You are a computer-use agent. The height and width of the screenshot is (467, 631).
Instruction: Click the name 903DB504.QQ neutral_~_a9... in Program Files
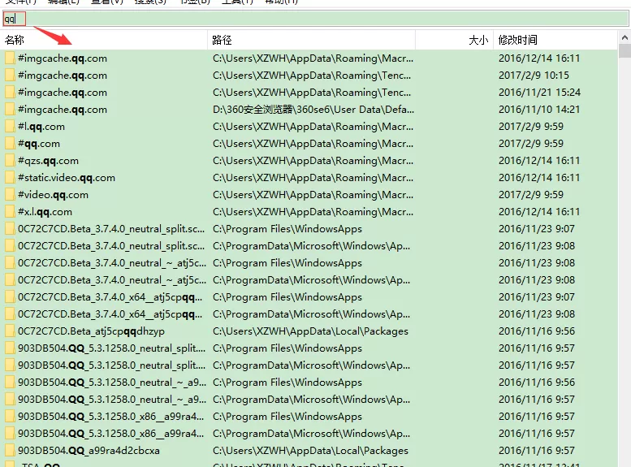(x=111, y=383)
